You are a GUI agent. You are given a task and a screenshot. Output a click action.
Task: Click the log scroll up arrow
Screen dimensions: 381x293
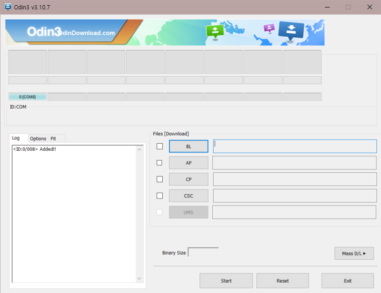tap(139, 149)
